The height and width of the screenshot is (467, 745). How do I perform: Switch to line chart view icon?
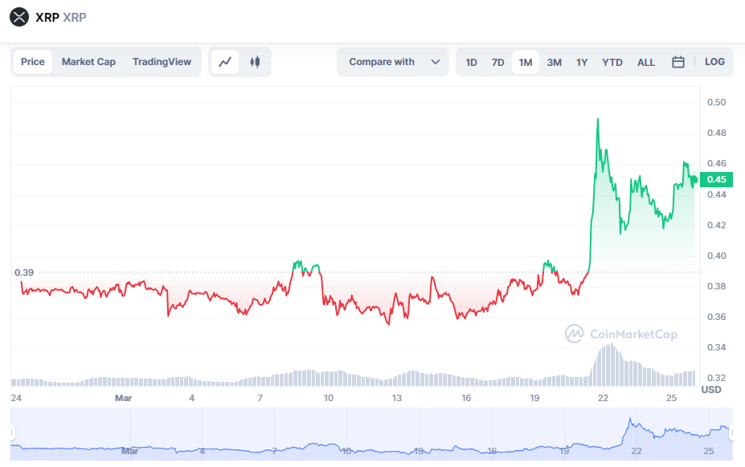point(225,62)
